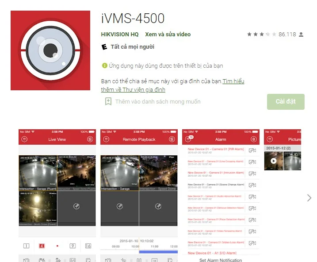Click the iVMS-4500 red camera app icon
The width and height of the screenshot is (317, 262).
pyautogui.click(x=50, y=50)
